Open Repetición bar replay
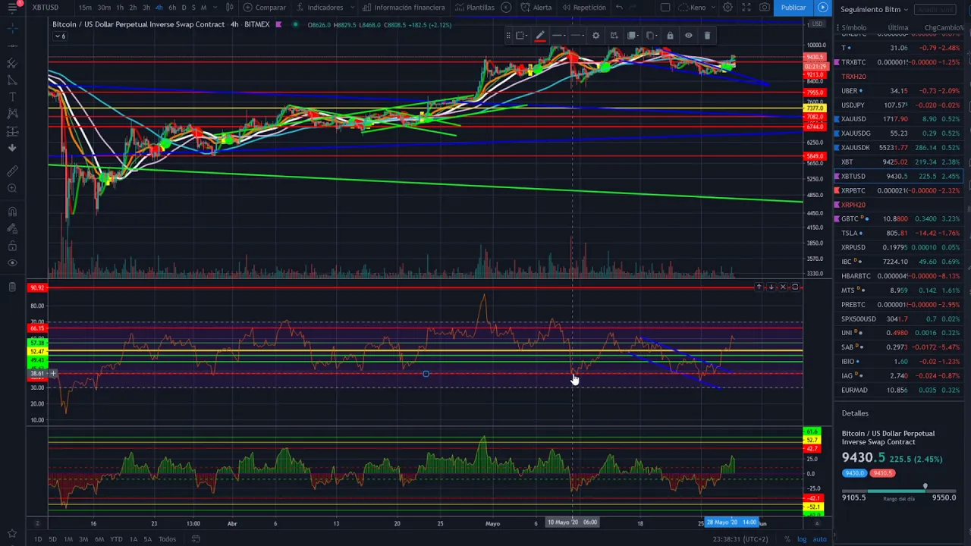 [583, 8]
